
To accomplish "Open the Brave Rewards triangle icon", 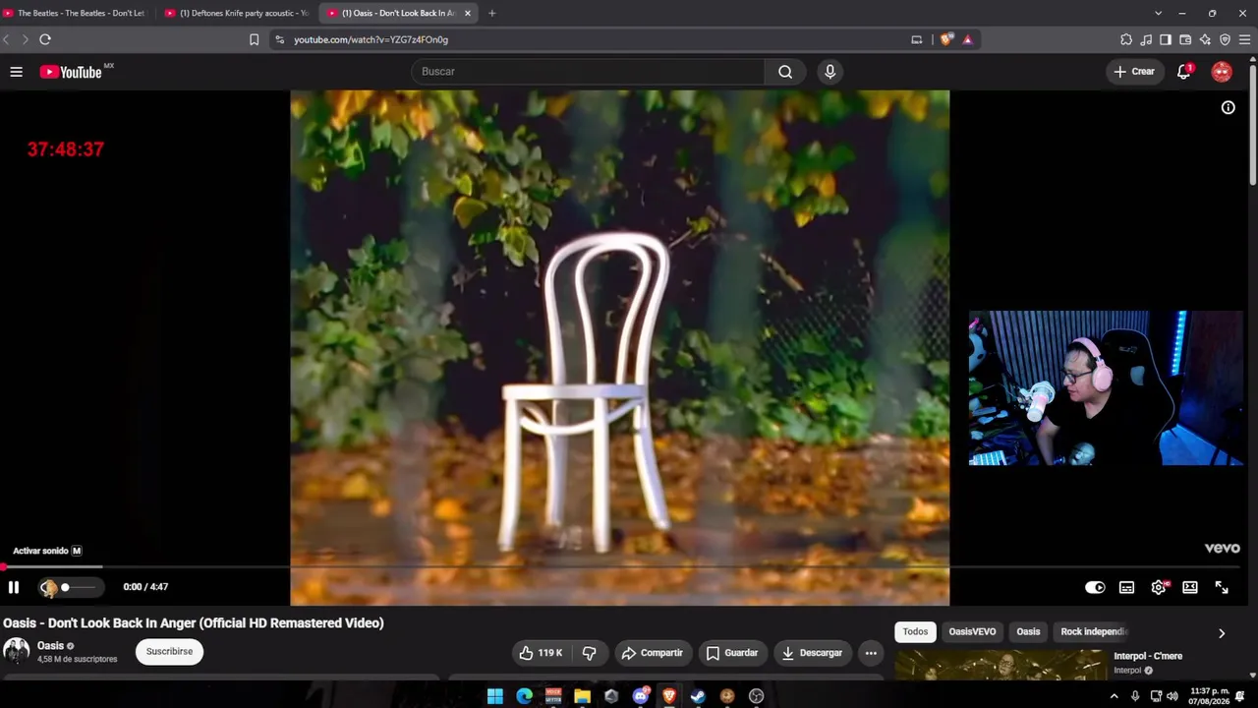I will pyautogui.click(x=968, y=39).
